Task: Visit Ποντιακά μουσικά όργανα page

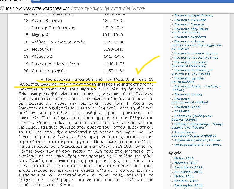Action: tap(196, 53)
